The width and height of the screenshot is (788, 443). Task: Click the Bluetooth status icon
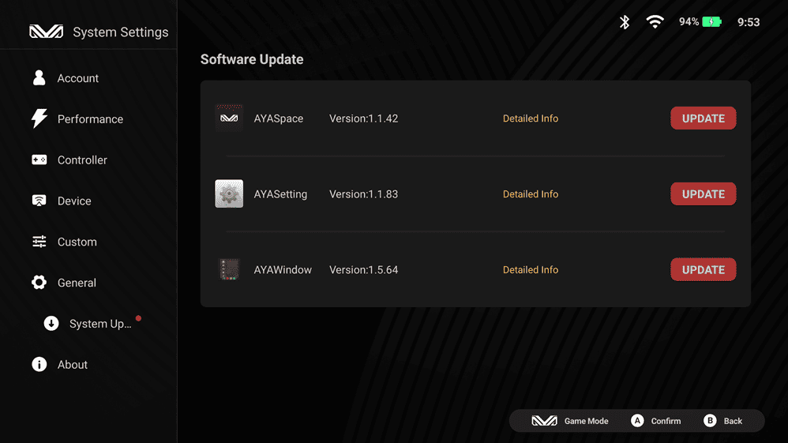pos(625,22)
